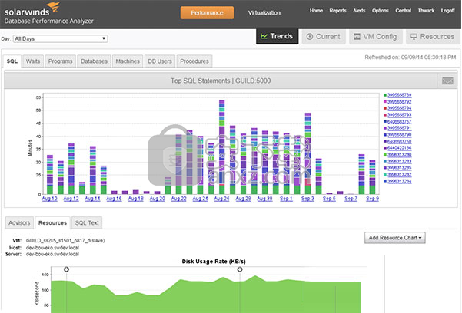This screenshot has width=462, height=313.
Task: Open the Advisors tab
Action: click(x=19, y=222)
